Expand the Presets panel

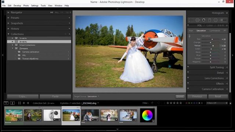[8, 18]
